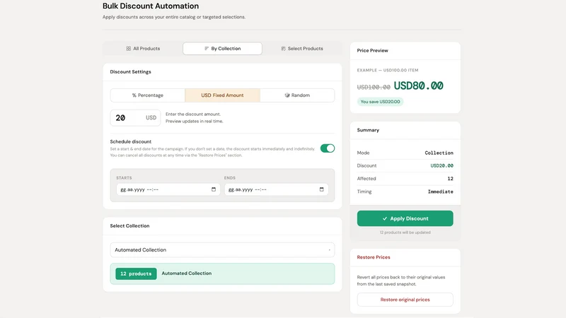The width and height of the screenshot is (566, 318).
Task: Open calendar picker icon for Starts
Action: click(x=214, y=189)
